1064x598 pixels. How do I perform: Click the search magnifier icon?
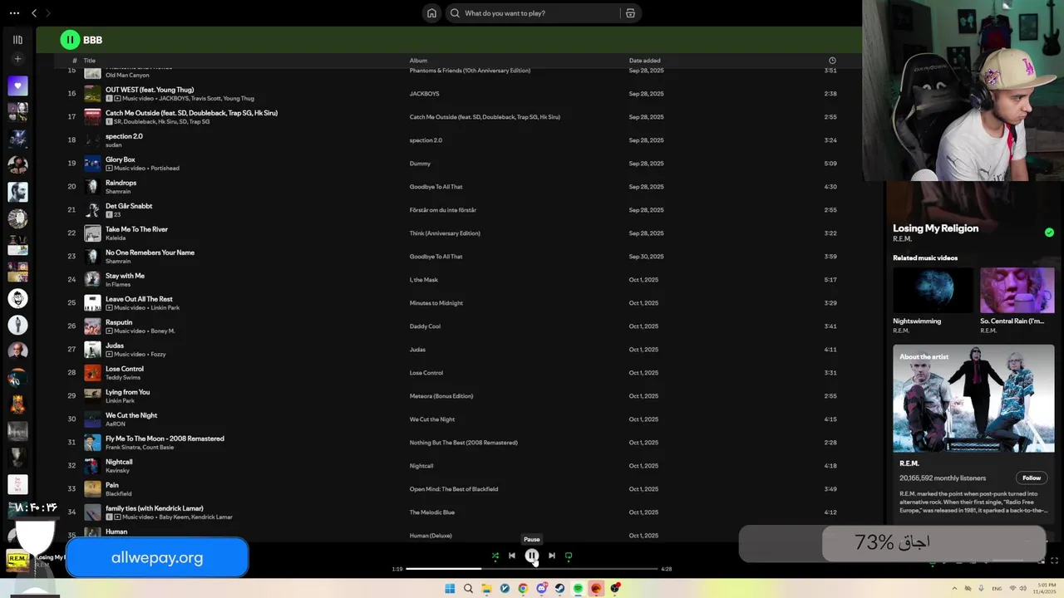(455, 13)
